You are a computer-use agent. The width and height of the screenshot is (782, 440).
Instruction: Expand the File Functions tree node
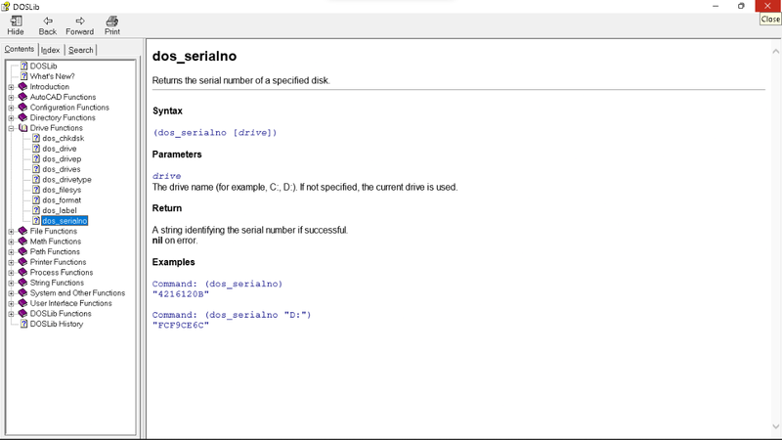pyautogui.click(x=11, y=232)
